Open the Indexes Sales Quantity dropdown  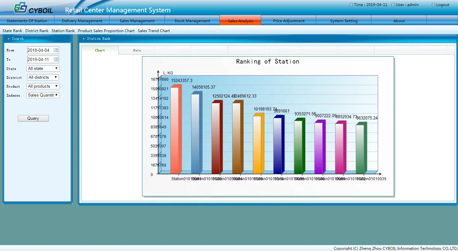43,95
